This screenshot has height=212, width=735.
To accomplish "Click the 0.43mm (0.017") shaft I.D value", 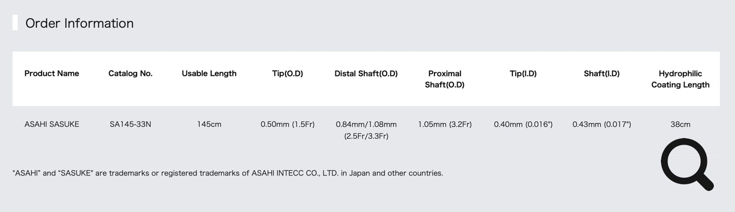I will coord(602,124).
